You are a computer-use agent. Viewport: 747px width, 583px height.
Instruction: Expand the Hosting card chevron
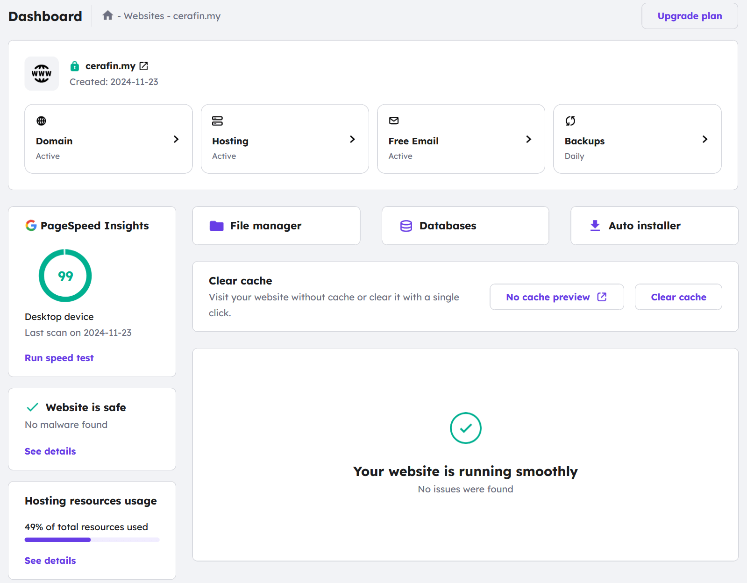point(352,139)
